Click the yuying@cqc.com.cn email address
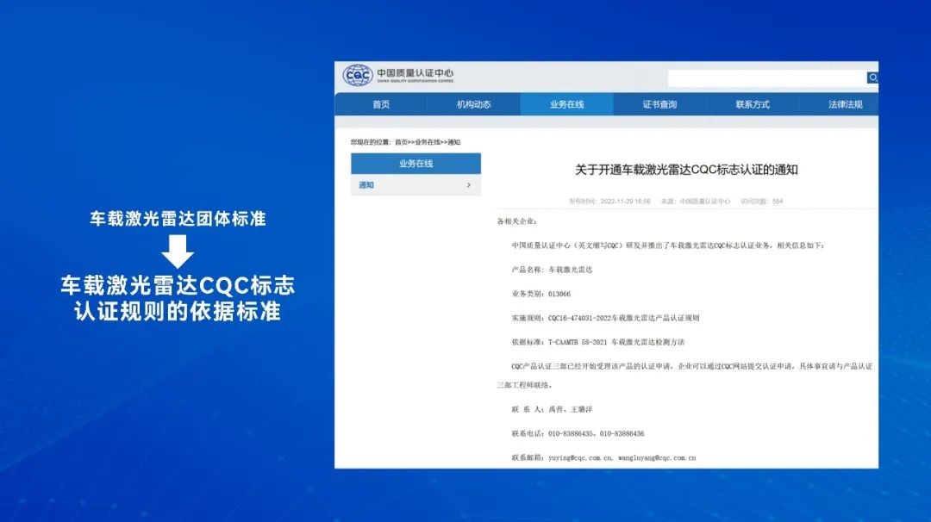This screenshot has width=931, height=522. point(580,458)
